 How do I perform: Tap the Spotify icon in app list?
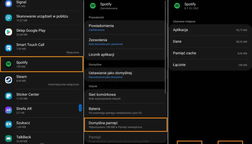8,64
